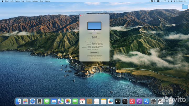
Task: Open the Справка menu
Action: pyautogui.click(x=47, y=1)
